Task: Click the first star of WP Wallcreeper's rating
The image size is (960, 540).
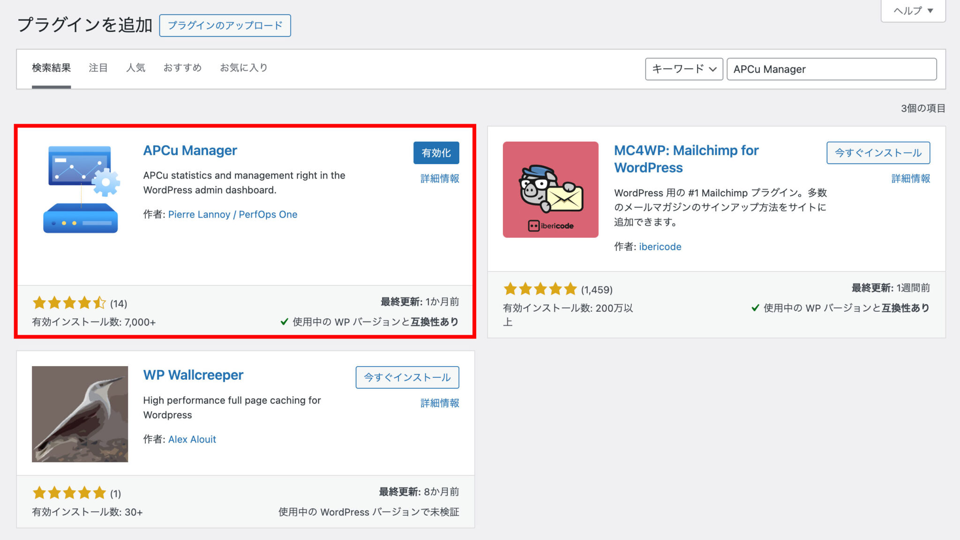Action: coord(38,493)
